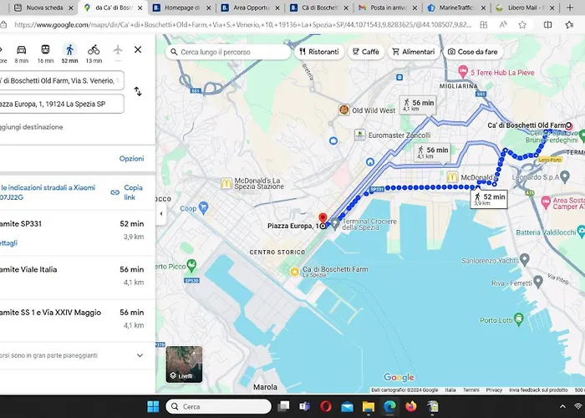Swap starting point and destination
Image resolution: width=585 pixels, height=418 pixels.
point(138,91)
